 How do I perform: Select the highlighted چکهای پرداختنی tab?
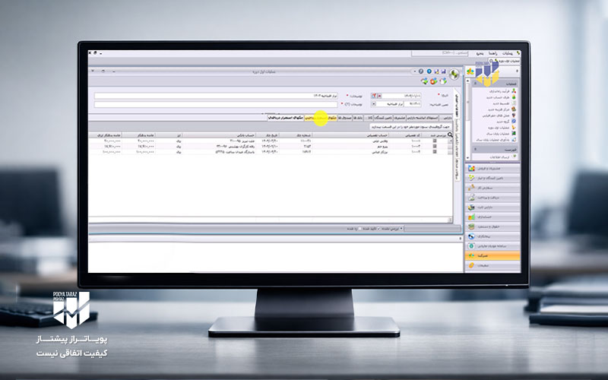point(321,117)
